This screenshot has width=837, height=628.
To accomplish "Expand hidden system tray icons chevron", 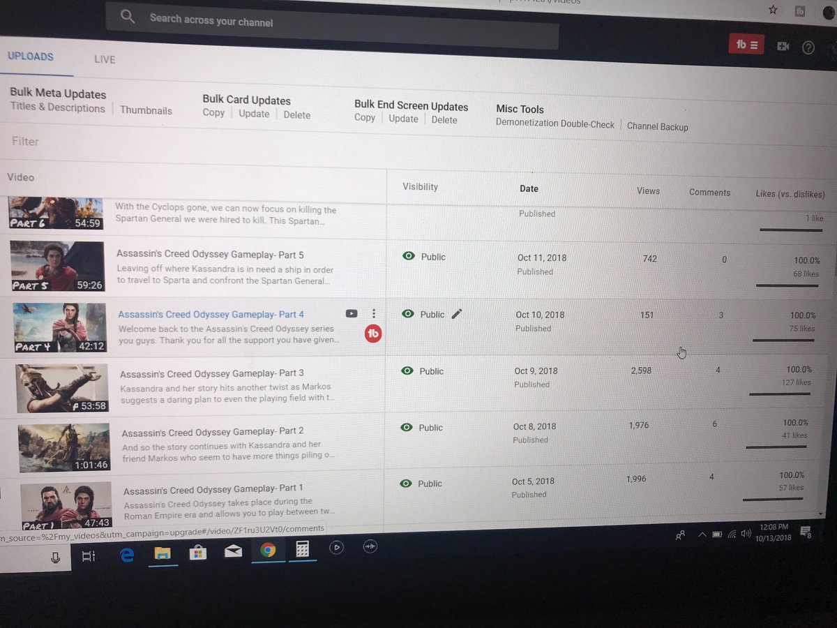I will tap(702, 534).
